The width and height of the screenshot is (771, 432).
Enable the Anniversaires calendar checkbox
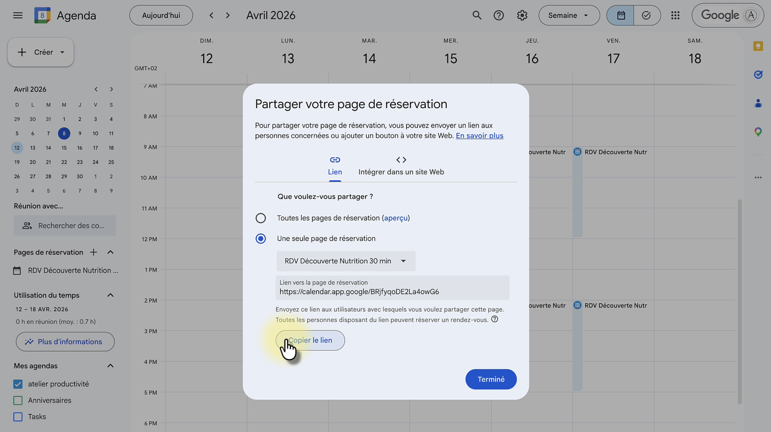(18, 401)
